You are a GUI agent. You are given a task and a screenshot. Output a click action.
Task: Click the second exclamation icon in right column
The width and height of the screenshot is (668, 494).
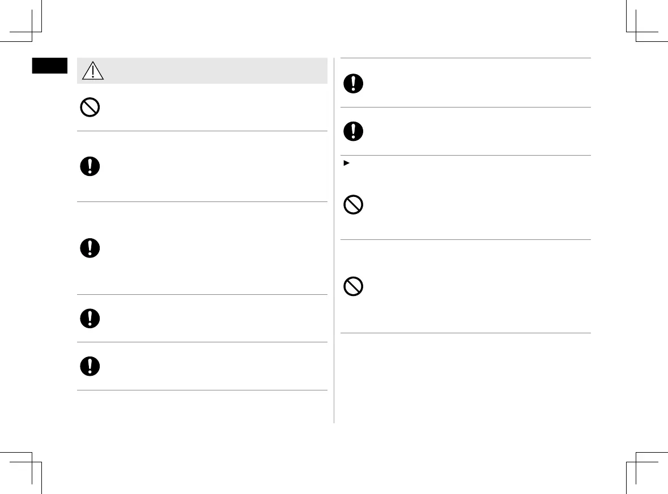point(354,131)
